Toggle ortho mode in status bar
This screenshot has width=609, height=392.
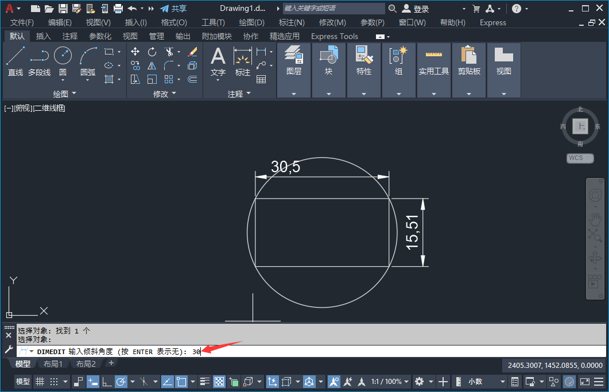107,382
